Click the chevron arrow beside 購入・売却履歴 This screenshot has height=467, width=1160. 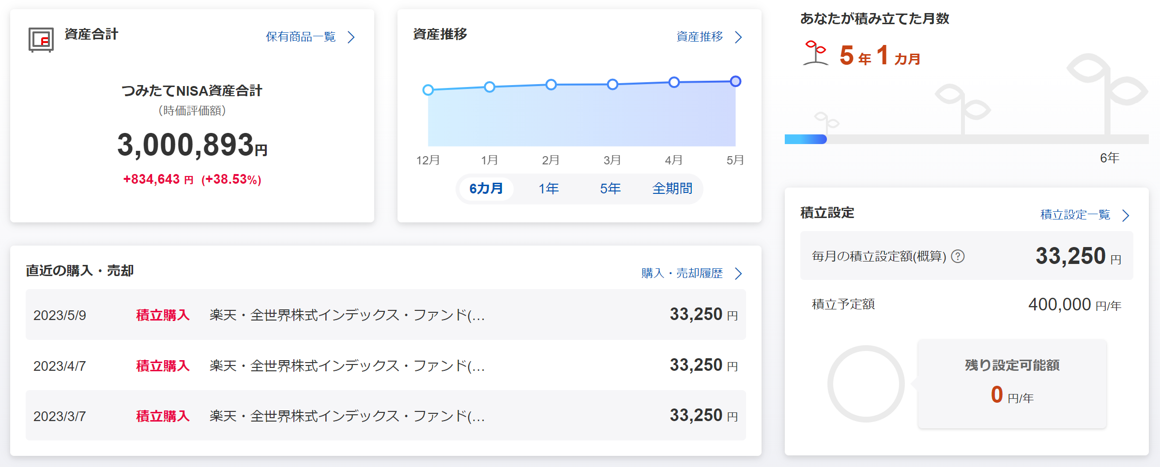click(x=738, y=274)
